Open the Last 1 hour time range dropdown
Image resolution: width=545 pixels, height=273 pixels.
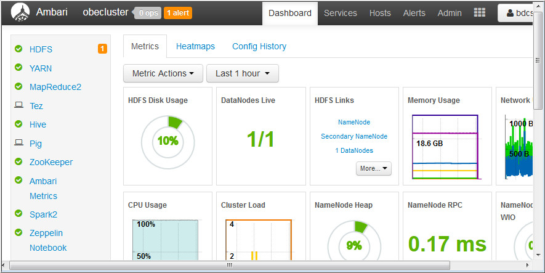[x=243, y=73]
